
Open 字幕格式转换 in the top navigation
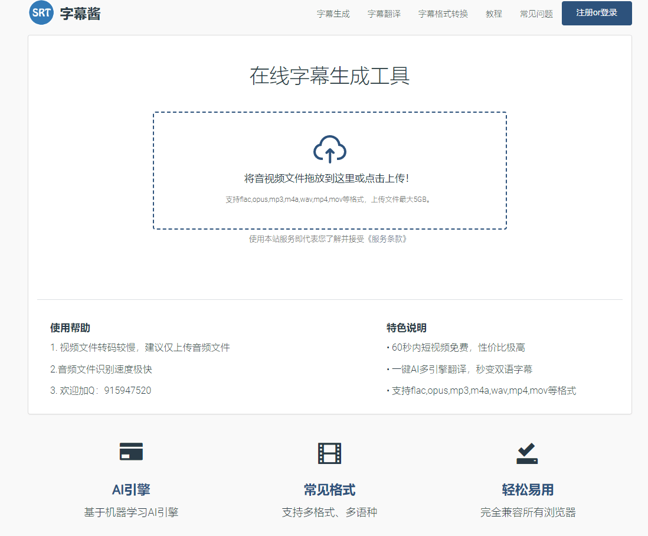coord(443,14)
